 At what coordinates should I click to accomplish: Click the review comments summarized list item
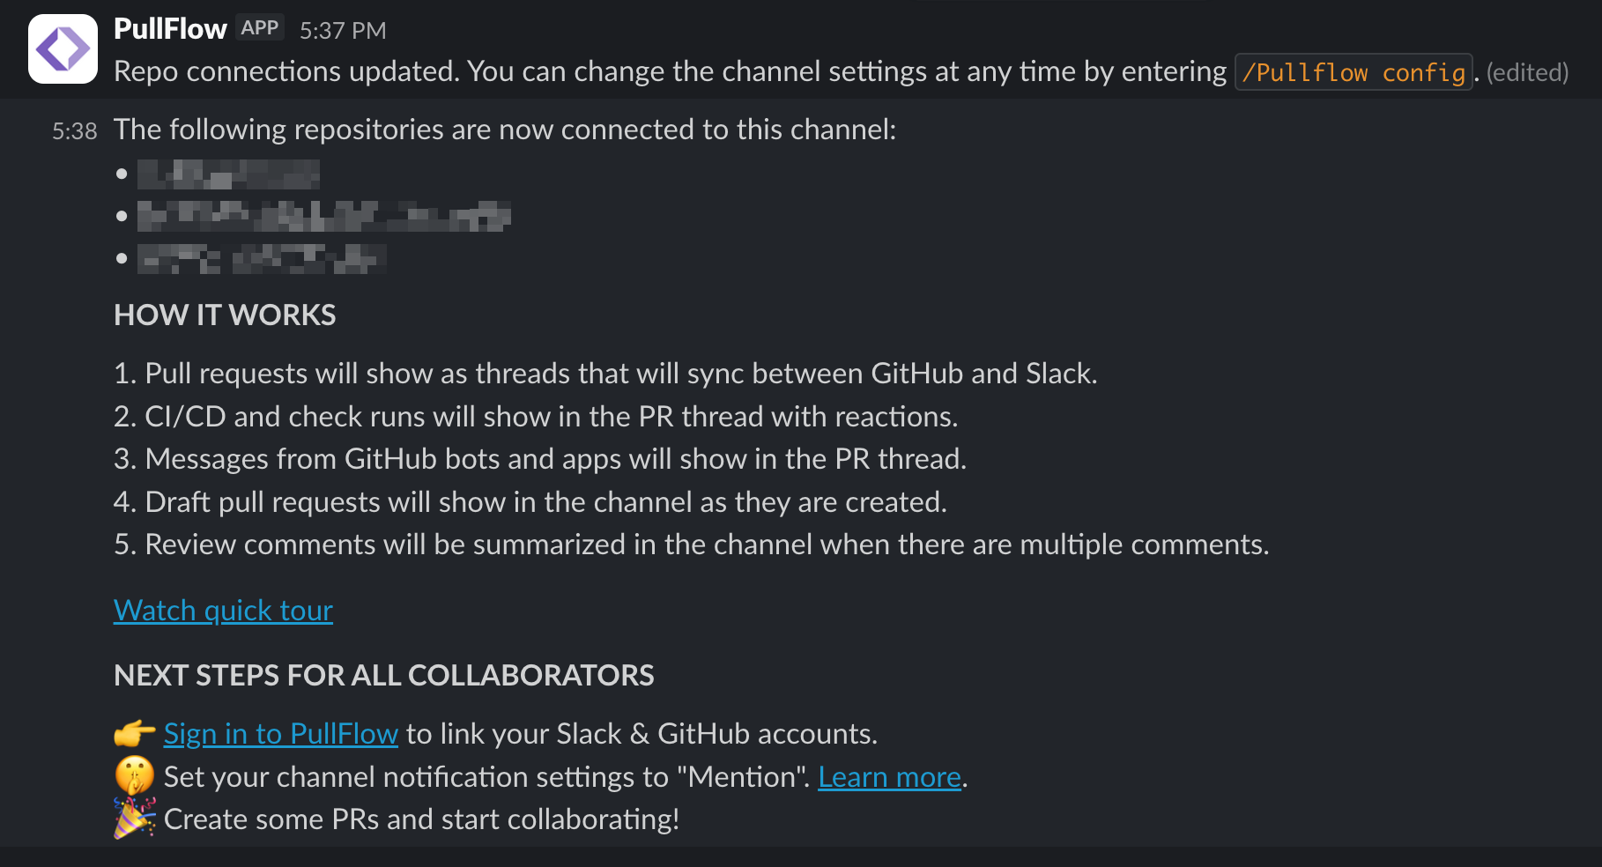(x=691, y=545)
